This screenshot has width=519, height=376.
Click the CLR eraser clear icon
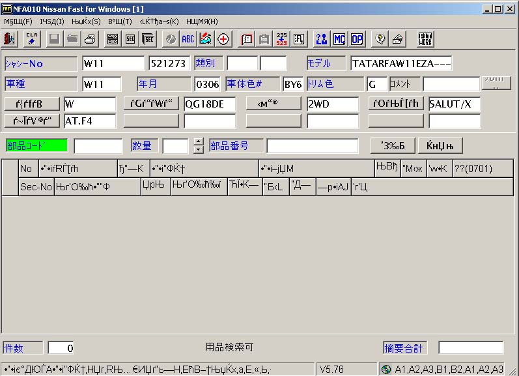click(x=32, y=39)
